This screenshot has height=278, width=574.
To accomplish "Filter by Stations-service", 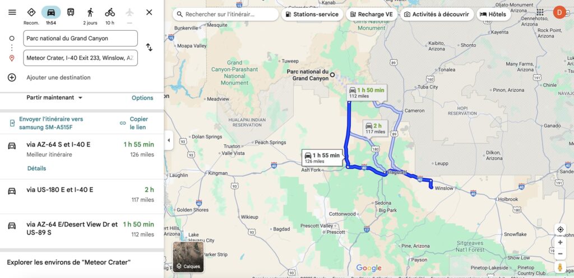I will click(312, 14).
